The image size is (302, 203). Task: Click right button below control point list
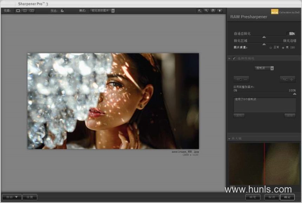click(x=290, y=115)
